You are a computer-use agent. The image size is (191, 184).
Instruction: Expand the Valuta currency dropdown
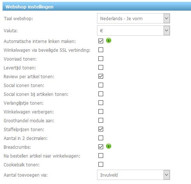pos(134,30)
